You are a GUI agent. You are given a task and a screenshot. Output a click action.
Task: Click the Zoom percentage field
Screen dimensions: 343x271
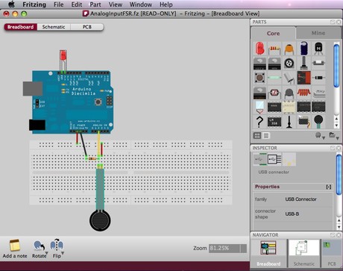pos(227,248)
